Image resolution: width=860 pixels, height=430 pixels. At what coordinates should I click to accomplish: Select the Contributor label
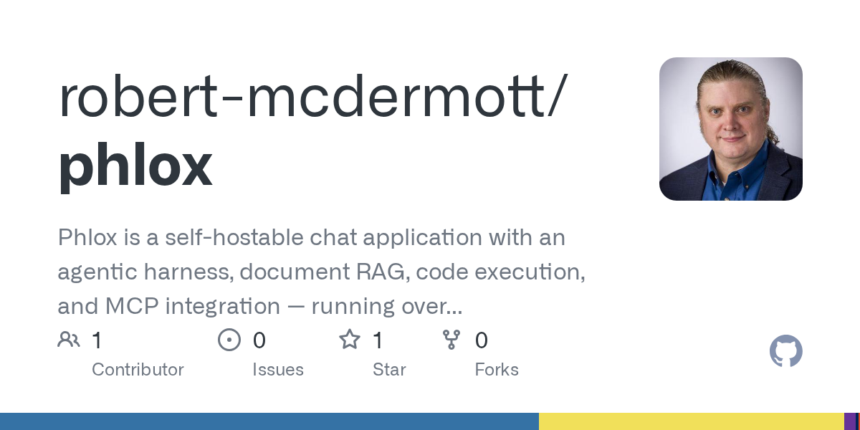pos(138,370)
